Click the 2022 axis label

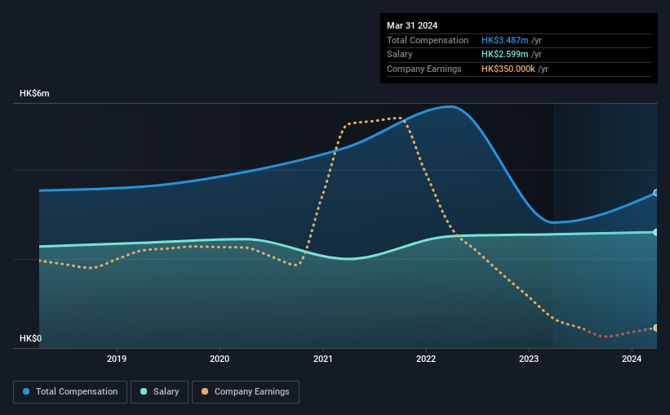click(x=426, y=359)
